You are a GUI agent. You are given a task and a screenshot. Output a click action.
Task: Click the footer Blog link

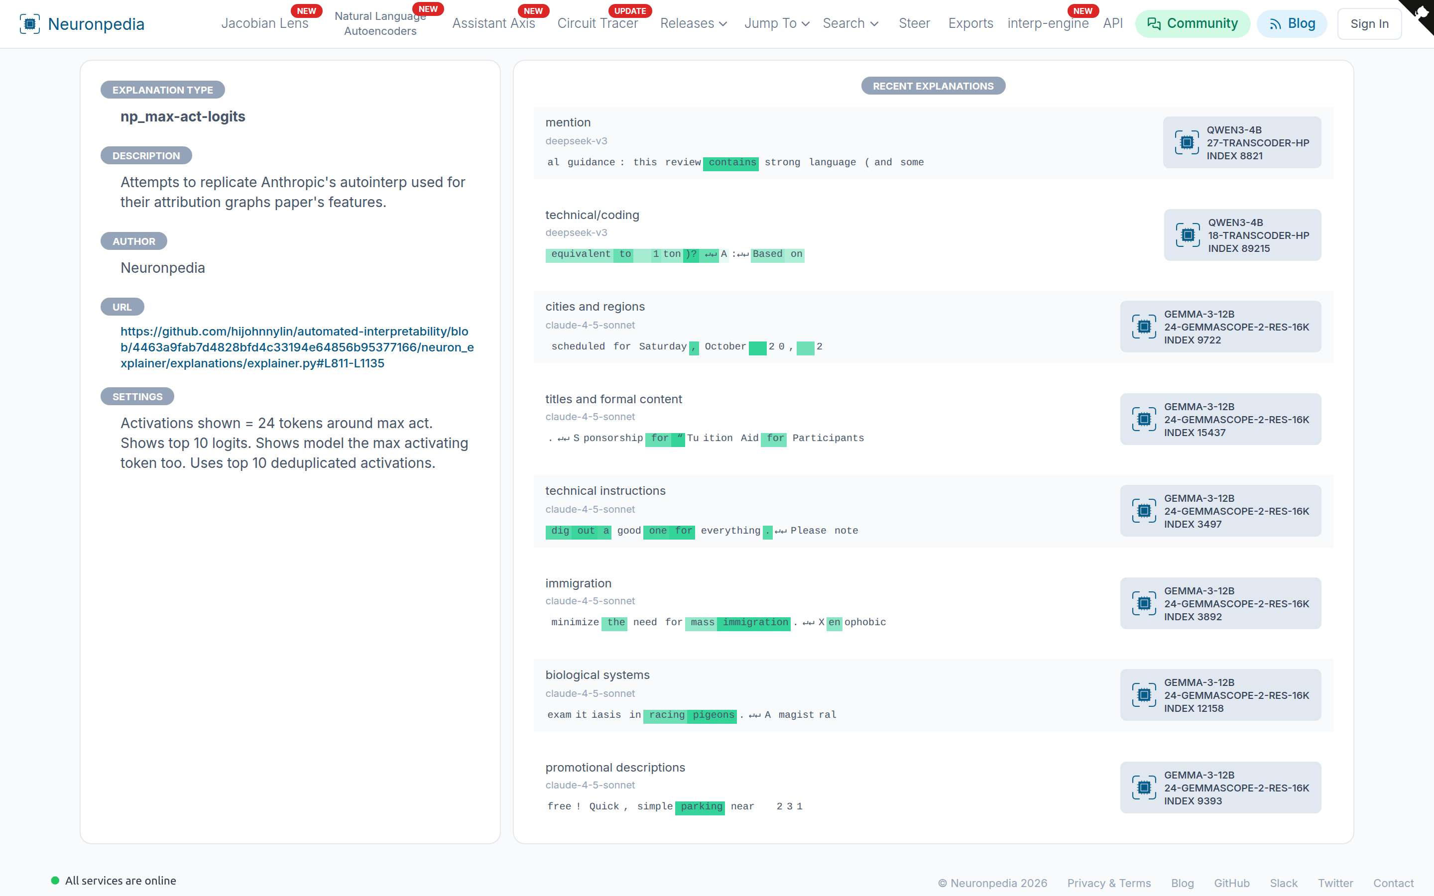[x=1182, y=883]
